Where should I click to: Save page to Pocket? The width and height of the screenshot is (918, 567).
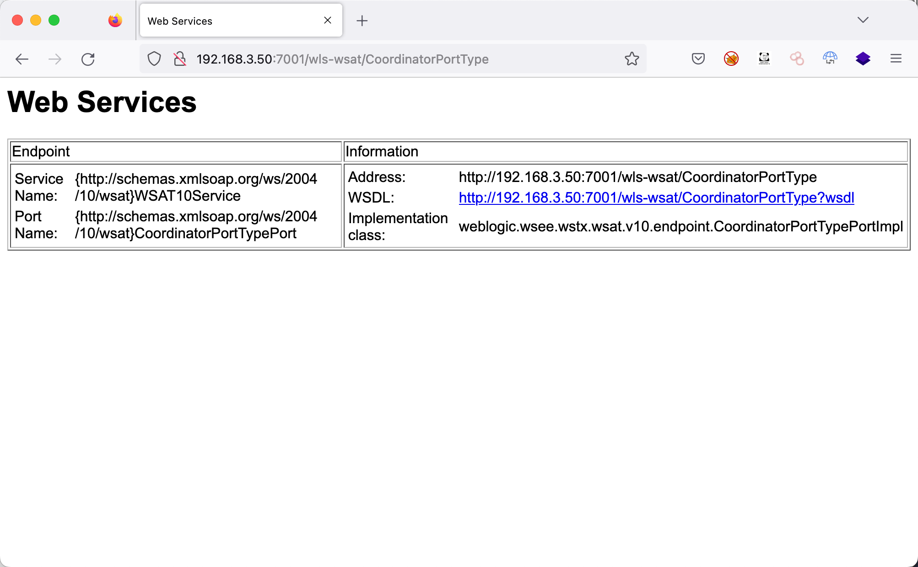(x=698, y=59)
